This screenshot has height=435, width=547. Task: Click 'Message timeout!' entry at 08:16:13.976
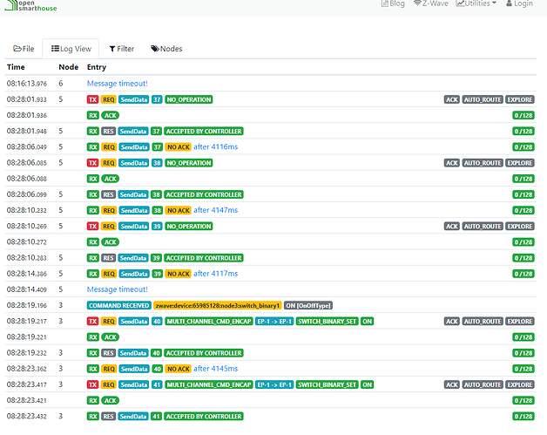118,84
